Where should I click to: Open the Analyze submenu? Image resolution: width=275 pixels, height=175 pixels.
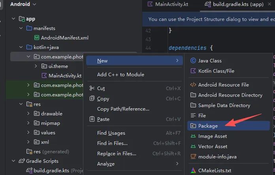(x=134, y=164)
